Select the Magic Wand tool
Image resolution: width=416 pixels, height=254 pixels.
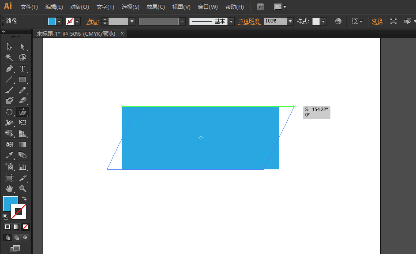pyautogui.click(x=9, y=57)
